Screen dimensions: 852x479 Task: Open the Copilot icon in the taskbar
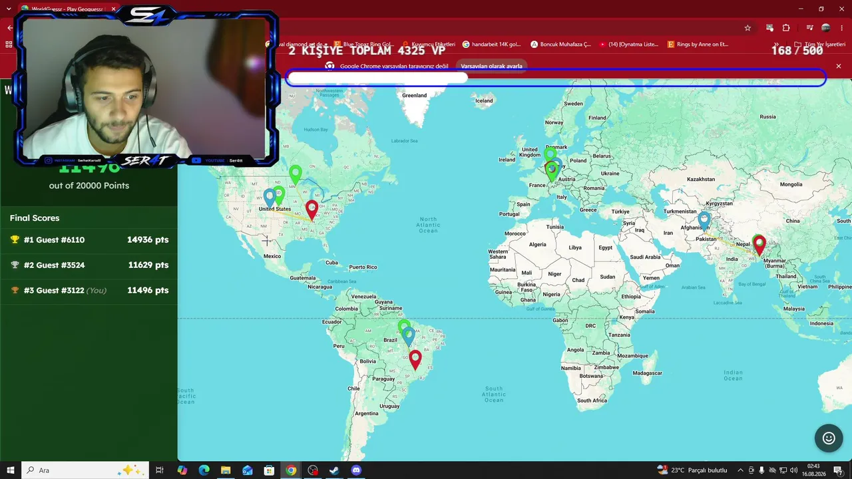click(x=182, y=470)
